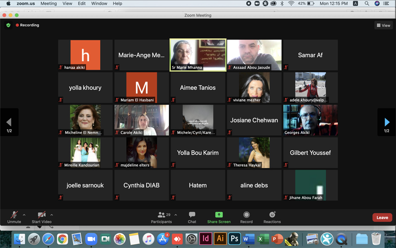396x248 pixels.
Task: Open the View layout dropdown
Action: tap(384, 25)
